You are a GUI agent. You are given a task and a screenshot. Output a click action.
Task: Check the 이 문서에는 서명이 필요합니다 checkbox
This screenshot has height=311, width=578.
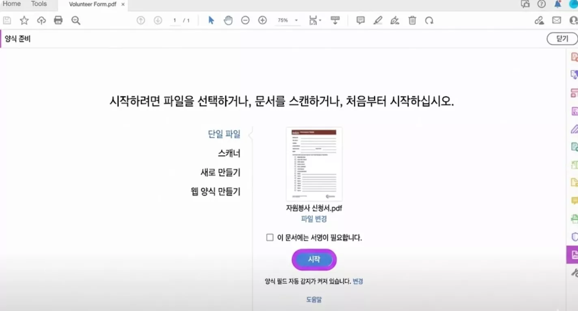[x=269, y=237]
